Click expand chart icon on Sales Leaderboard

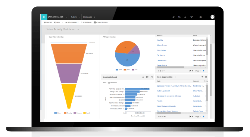151,77
